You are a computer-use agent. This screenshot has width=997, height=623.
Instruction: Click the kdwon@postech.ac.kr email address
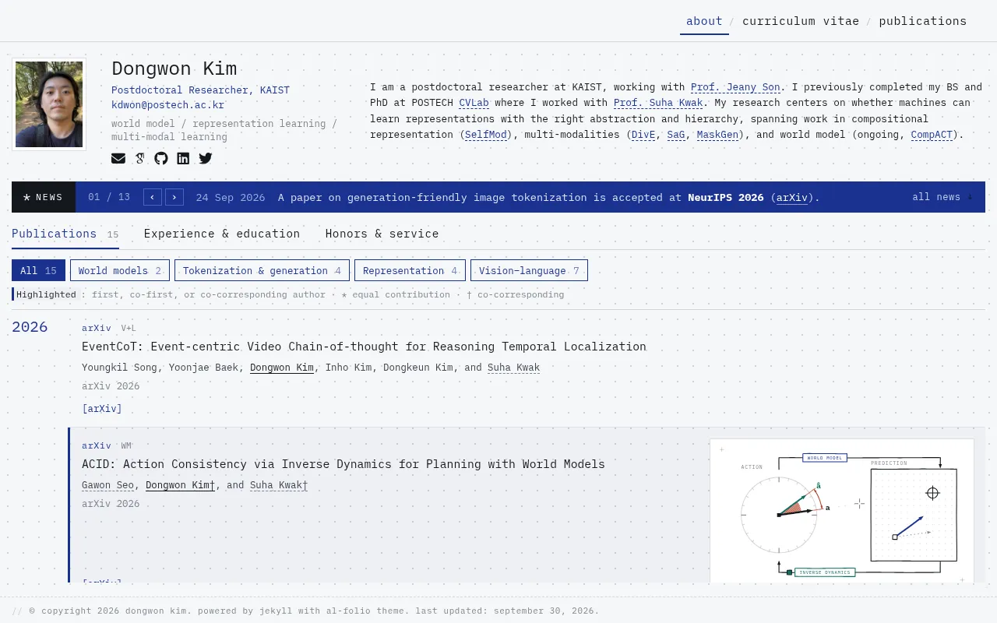tap(167, 104)
